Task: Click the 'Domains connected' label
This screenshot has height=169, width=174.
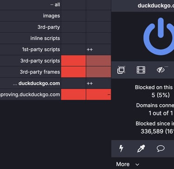Action: (155, 106)
